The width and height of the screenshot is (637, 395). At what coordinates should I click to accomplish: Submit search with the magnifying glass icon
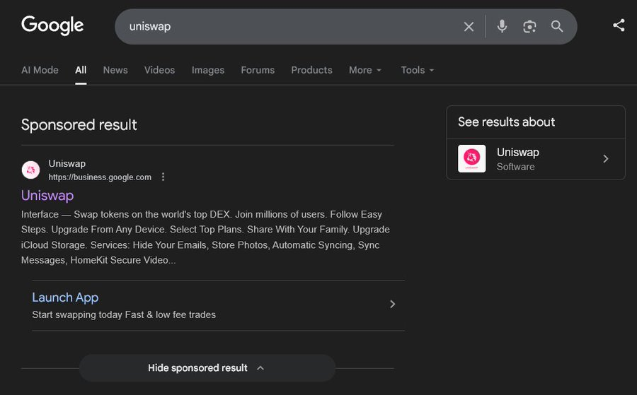(557, 26)
